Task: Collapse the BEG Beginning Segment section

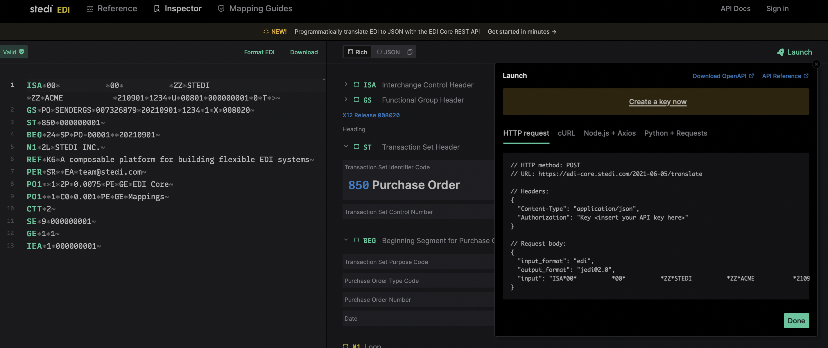Action: click(x=346, y=240)
